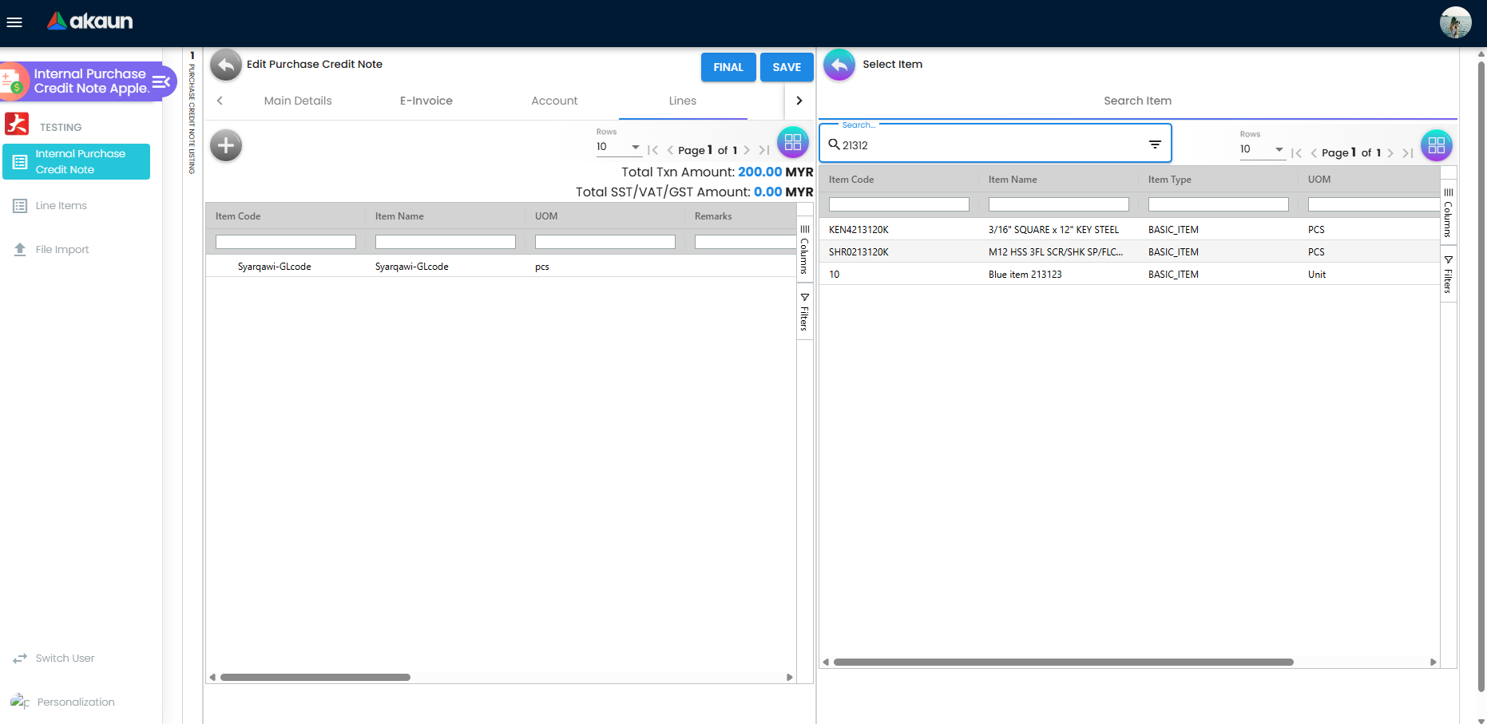Image resolution: width=1487 pixels, height=724 pixels.
Task: Add a new line with plus button
Action: (x=226, y=145)
